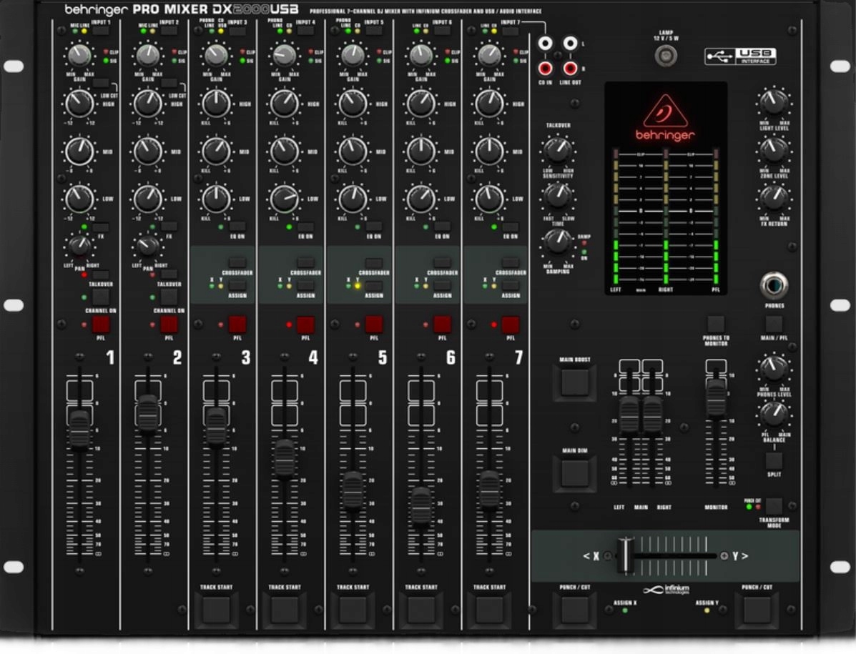
Task: Click the Phones Level knob
Action: click(x=774, y=368)
